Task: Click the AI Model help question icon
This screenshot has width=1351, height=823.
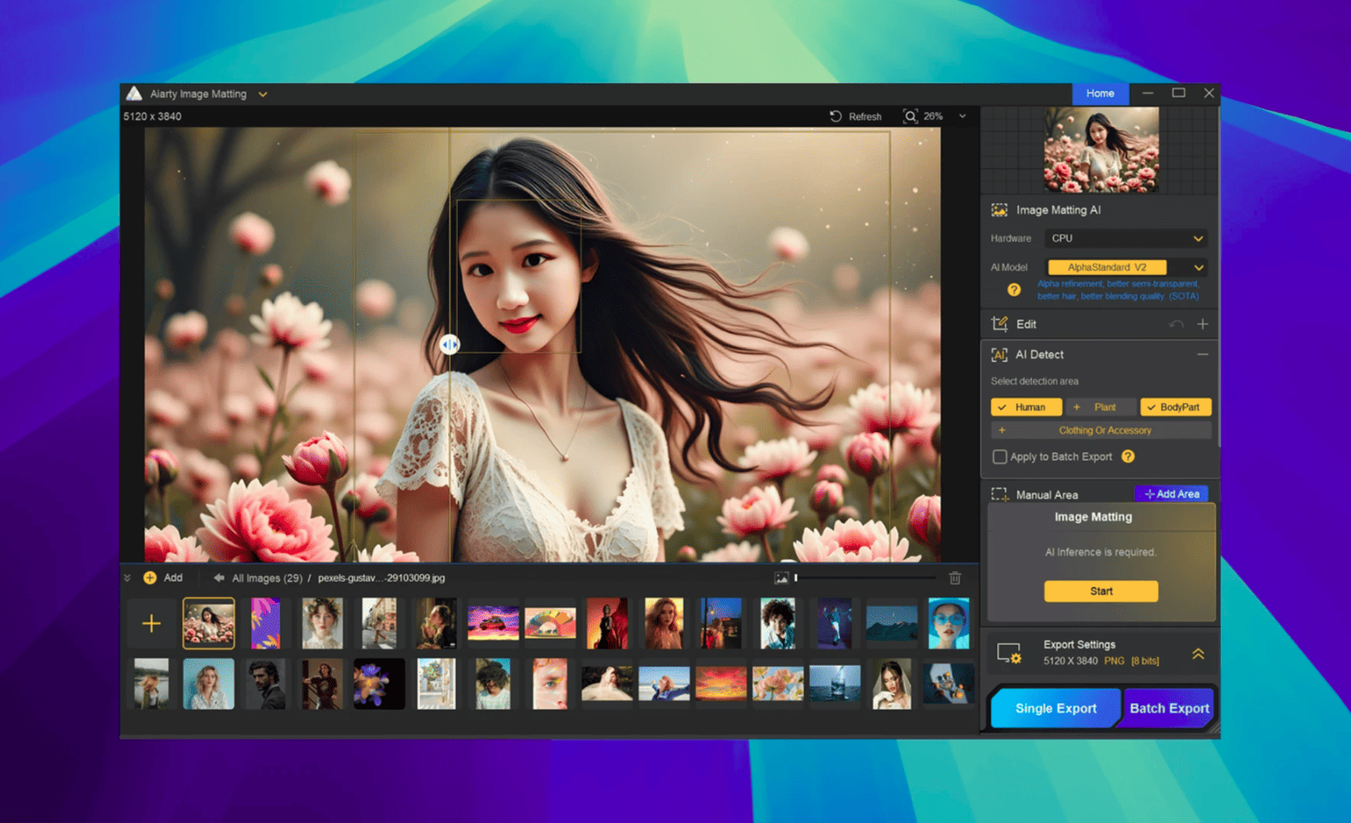Action: [1014, 290]
